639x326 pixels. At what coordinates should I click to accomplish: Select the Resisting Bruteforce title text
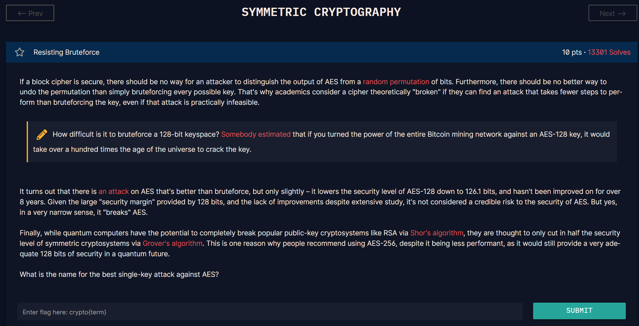point(66,52)
